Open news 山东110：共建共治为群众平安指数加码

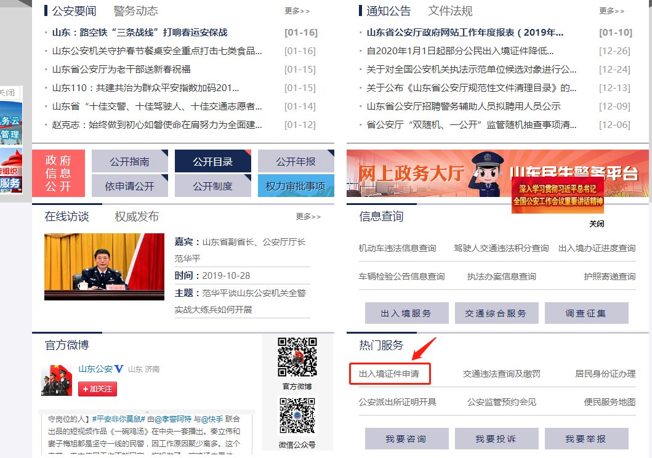145,88
